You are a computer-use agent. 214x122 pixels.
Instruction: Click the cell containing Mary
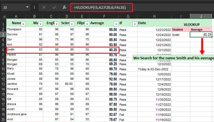click(16, 69)
